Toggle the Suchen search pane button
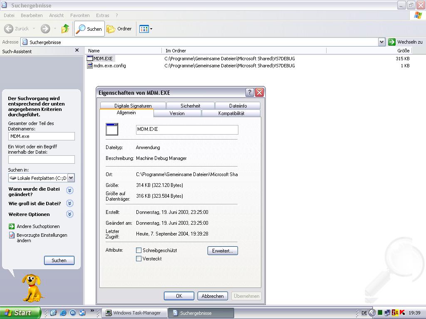Screen dimensions: 426x319 coord(89,29)
